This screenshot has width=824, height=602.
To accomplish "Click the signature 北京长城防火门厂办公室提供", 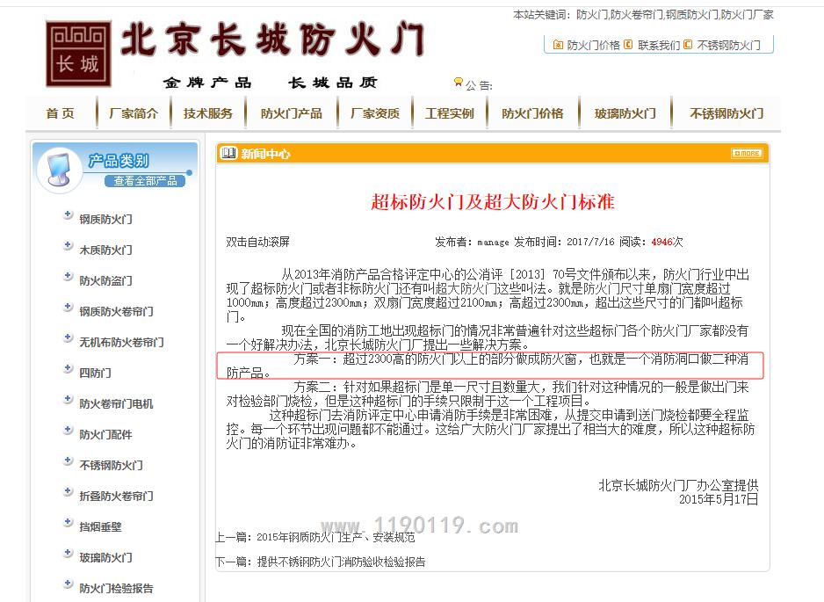I will pos(678,485).
